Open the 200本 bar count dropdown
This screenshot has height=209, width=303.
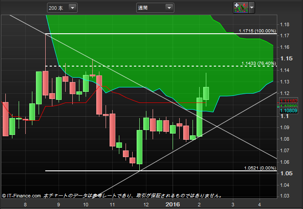(62, 8)
